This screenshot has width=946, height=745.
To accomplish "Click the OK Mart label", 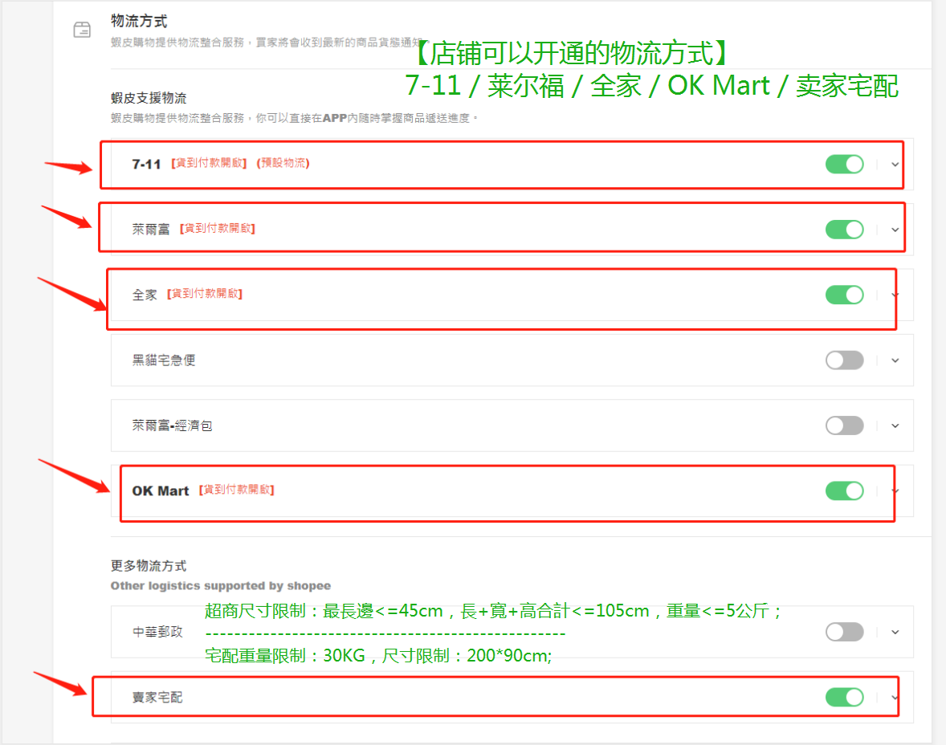I will (x=161, y=491).
